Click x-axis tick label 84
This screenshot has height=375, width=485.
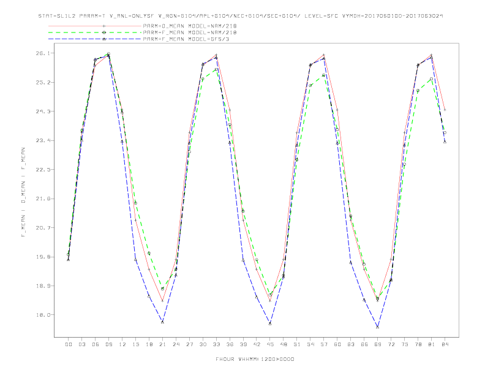tap(445, 344)
